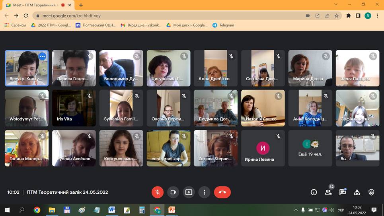Unmute your microphone in the call bar
This screenshot has height=216, width=384.
tap(157, 192)
